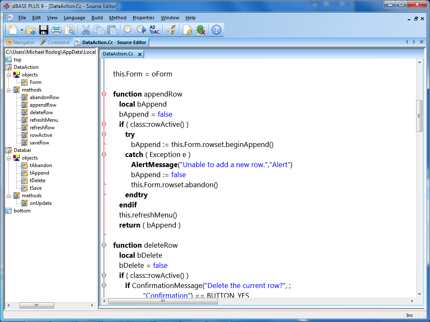430x322 pixels.
Task: Close the DataAction.Cc editor file tab
Action: point(139,54)
